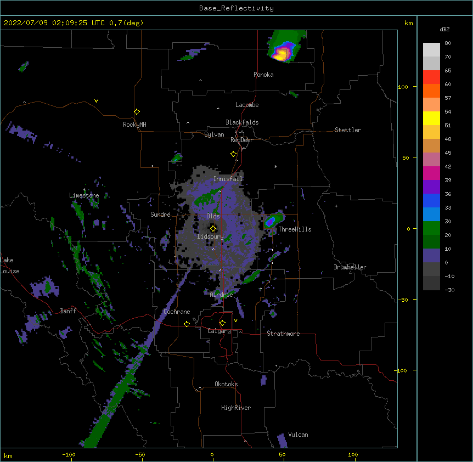The height and width of the screenshot is (462, 473).
Task: Click the dBZ legend heading
Action: (444, 30)
